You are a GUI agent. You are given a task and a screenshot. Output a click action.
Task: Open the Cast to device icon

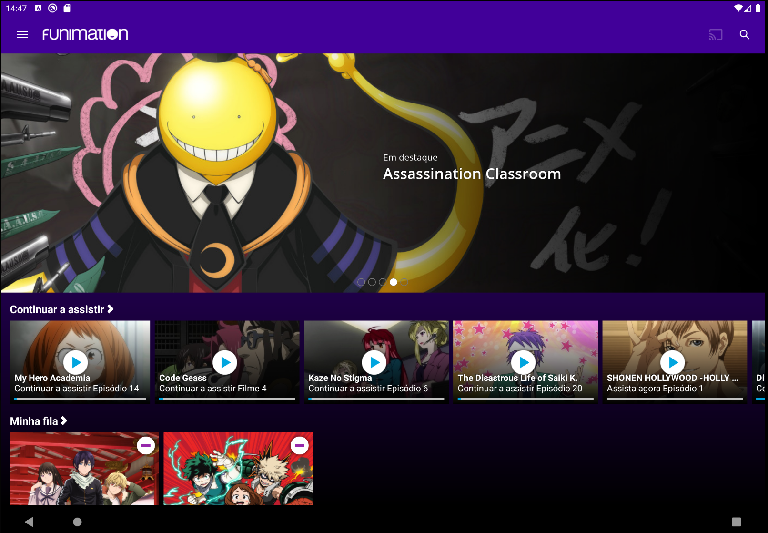tap(716, 34)
